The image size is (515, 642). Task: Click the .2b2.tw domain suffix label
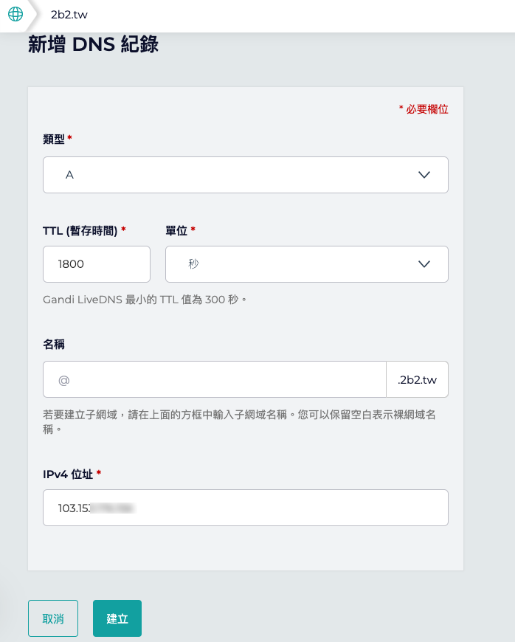tap(417, 379)
